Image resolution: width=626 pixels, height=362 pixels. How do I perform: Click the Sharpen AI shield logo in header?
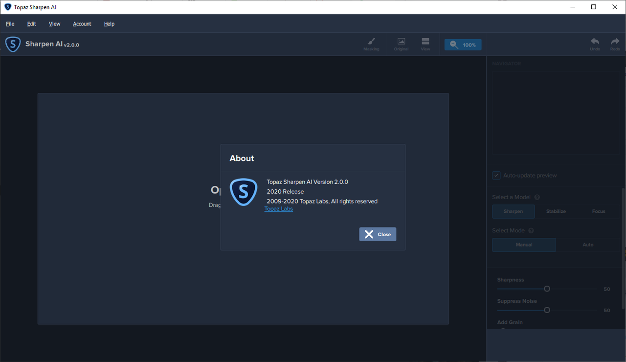tap(13, 44)
